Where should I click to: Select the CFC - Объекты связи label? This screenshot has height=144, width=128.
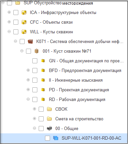click(x=51, y=22)
